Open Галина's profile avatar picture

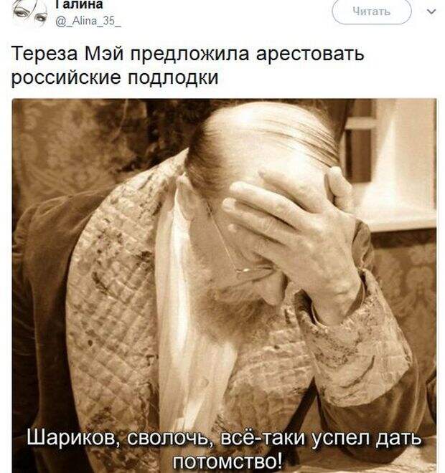pyautogui.click(x=29, y=12)
